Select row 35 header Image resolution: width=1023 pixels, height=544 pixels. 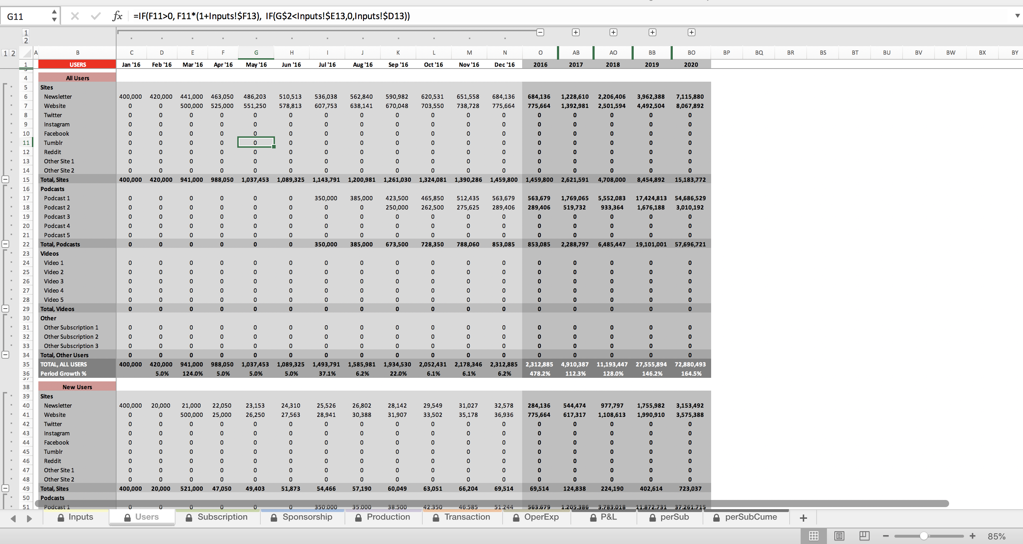click(x=26, y=364)
